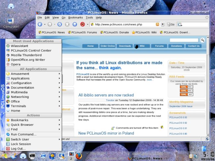The width and height of the screenshot is (215, 161).
Task: Click Firefox Back arrow button
Action: pyautogui.click(x=40, y=24)
